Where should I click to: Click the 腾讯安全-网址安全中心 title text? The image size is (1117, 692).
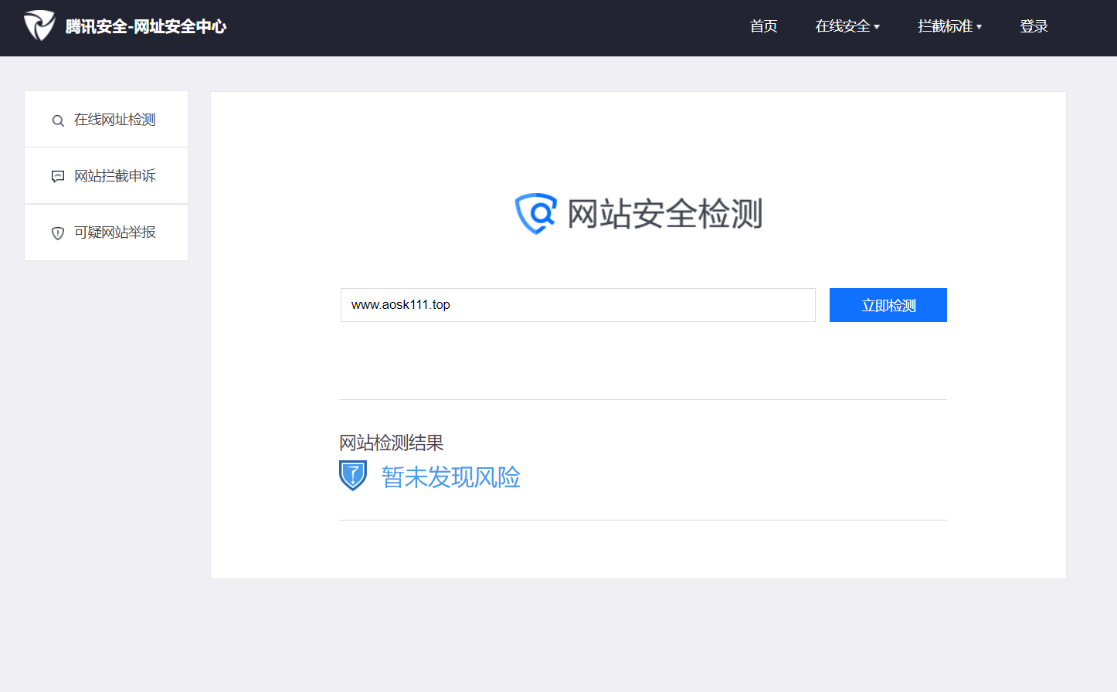146,26
